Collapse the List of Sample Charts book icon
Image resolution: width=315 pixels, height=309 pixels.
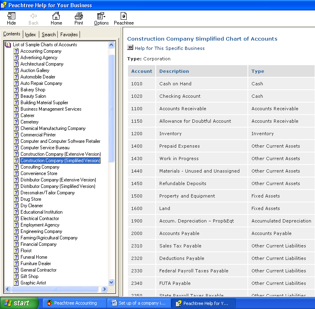pos(8,45)
